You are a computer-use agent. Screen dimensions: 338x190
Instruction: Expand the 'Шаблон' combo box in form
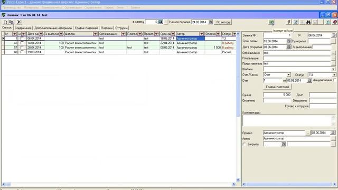[333, 69]
